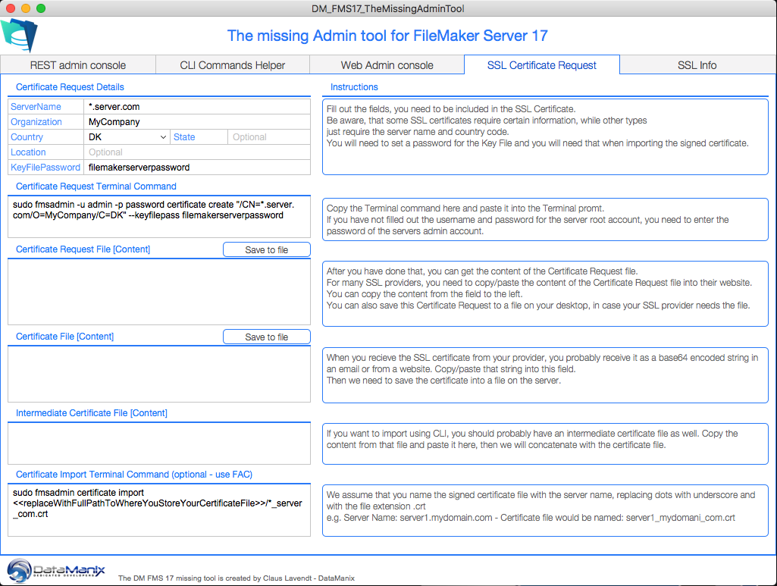Click the 'ServerName' field label

36,106
